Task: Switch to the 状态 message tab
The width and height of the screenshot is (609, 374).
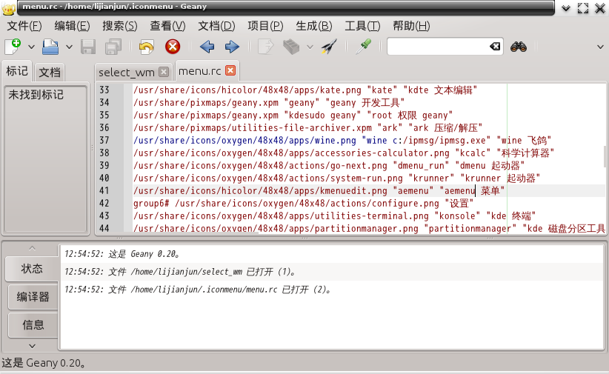Action: coord(32,268)
